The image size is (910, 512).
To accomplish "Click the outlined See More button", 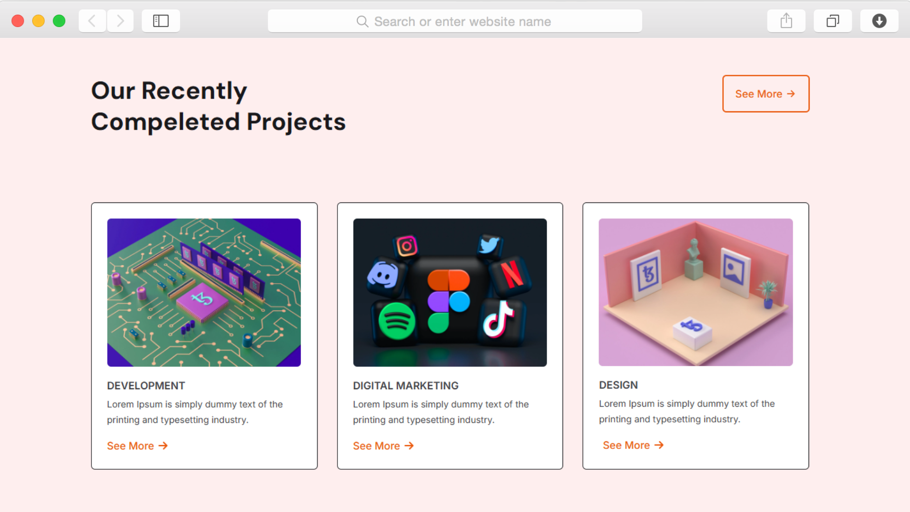I will tap(766, 94).
